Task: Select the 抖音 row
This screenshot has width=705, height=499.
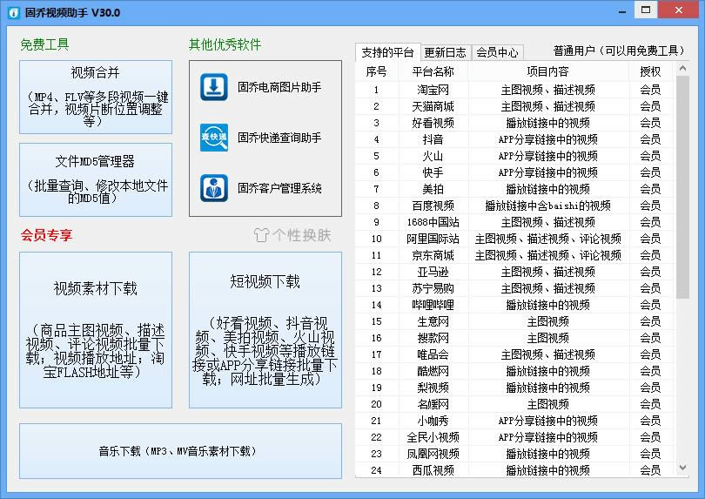Action: (x=515, y=139)
